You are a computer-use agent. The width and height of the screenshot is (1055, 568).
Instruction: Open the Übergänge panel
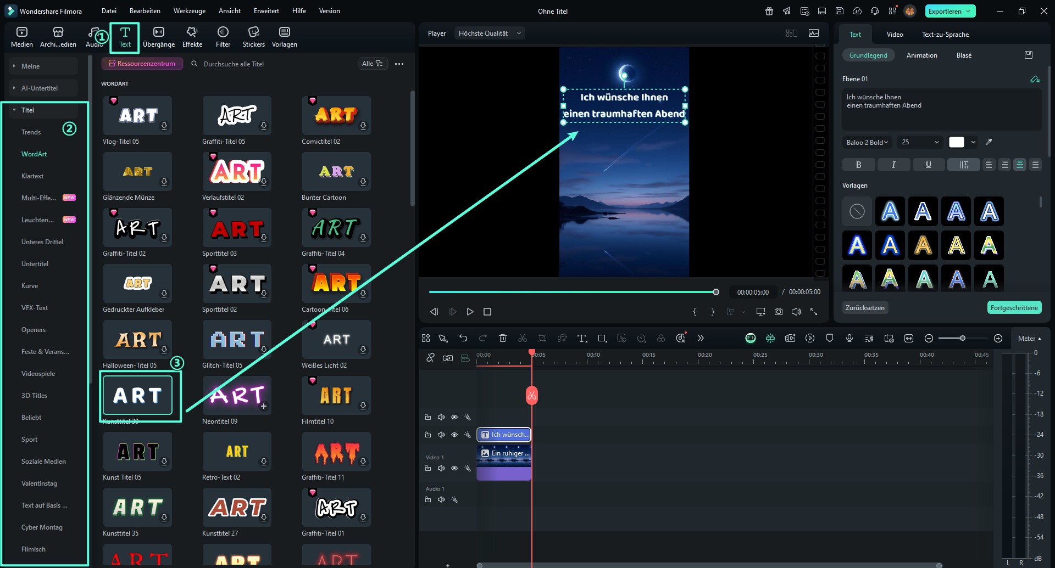pos(159,37)
